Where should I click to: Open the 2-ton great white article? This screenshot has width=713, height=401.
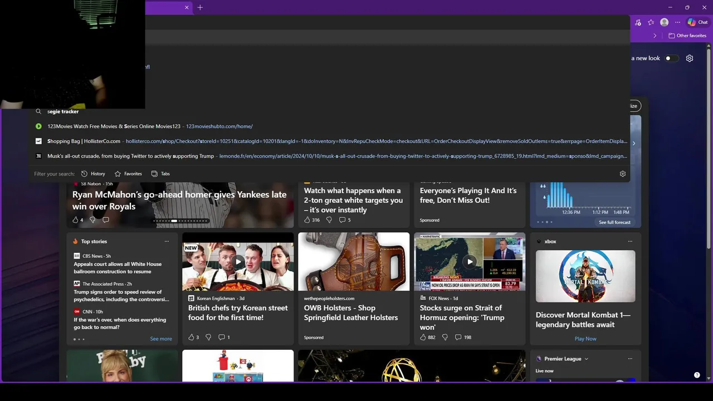tap(353, 200)
